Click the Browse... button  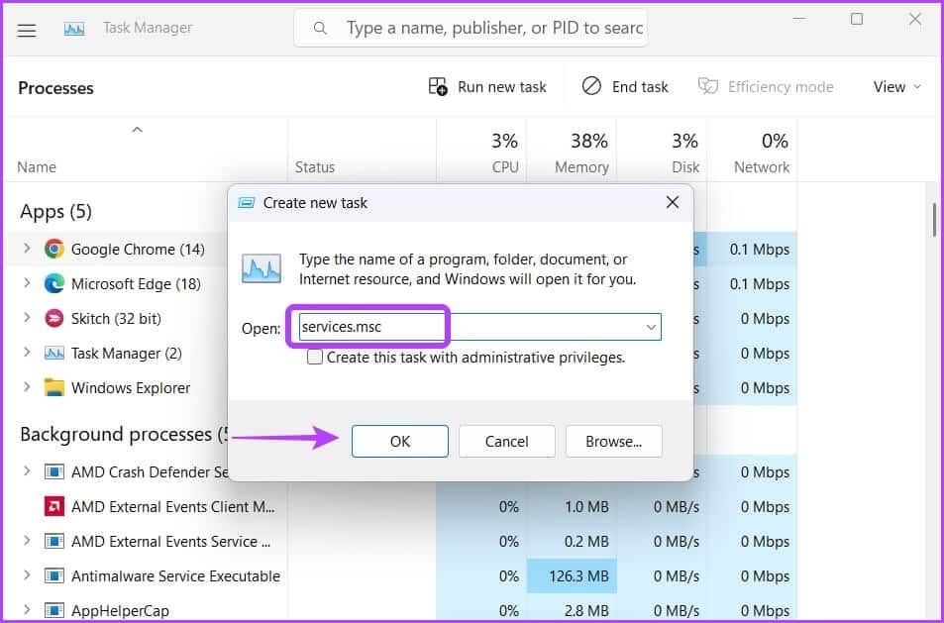(x=613, y=442)
